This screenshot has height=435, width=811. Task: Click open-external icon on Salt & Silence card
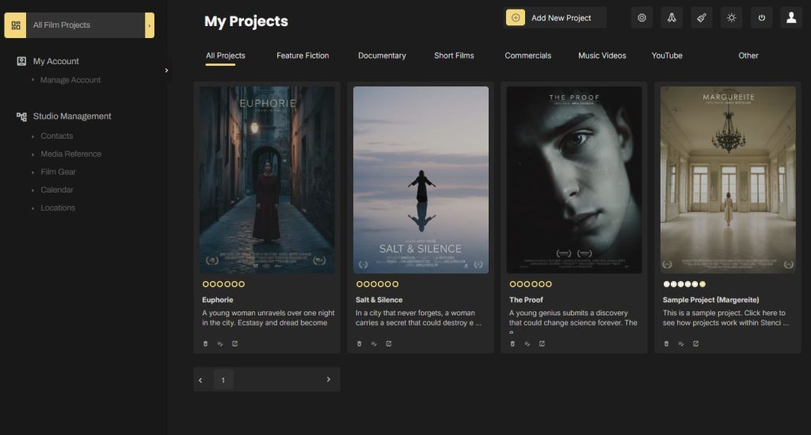pos(388,343)
